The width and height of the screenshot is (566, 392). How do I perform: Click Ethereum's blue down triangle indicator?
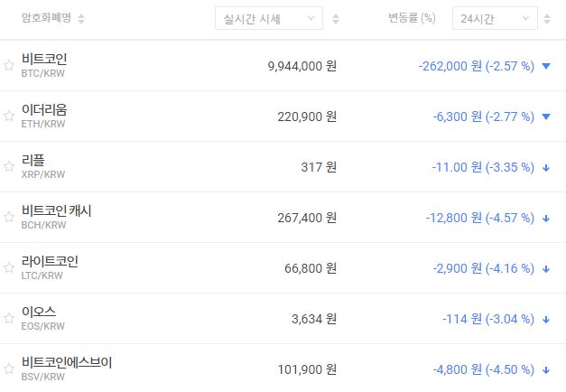pyautogui.click(x=546, y=117)
